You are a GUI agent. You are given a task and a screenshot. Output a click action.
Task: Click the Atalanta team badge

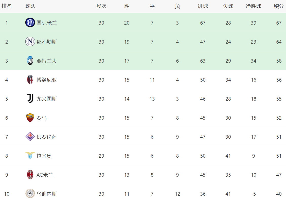(30, 61)
